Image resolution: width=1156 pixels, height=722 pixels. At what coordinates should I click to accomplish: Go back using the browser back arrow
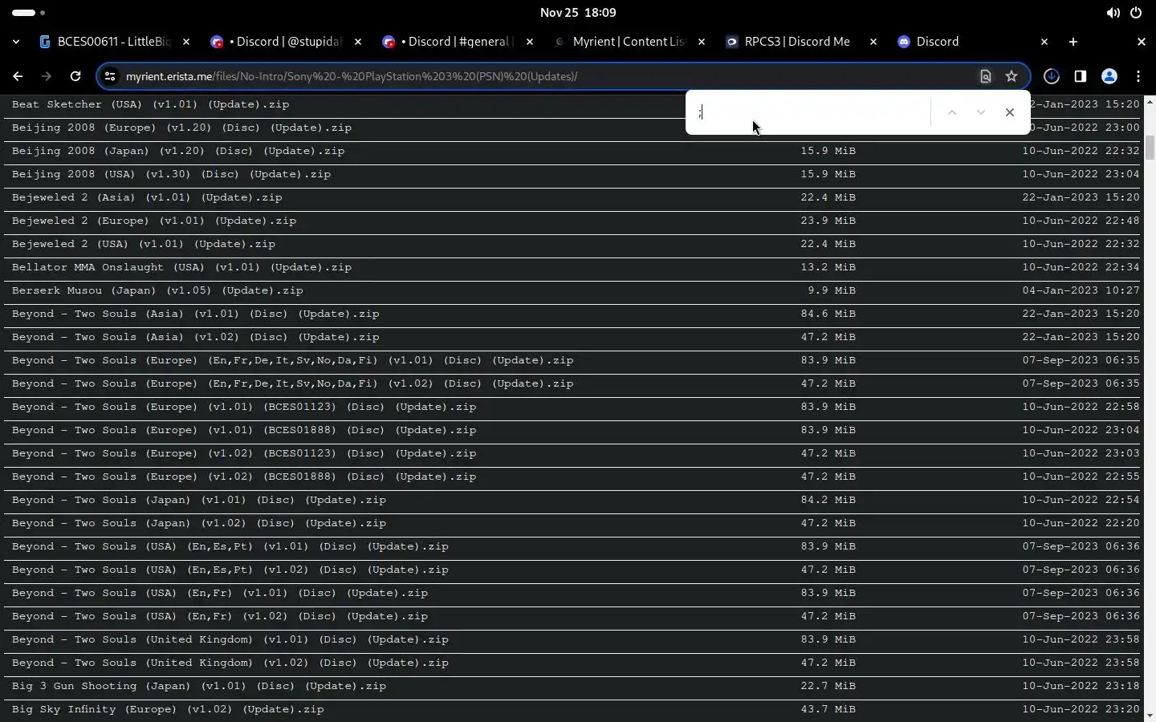coord(18,76)
